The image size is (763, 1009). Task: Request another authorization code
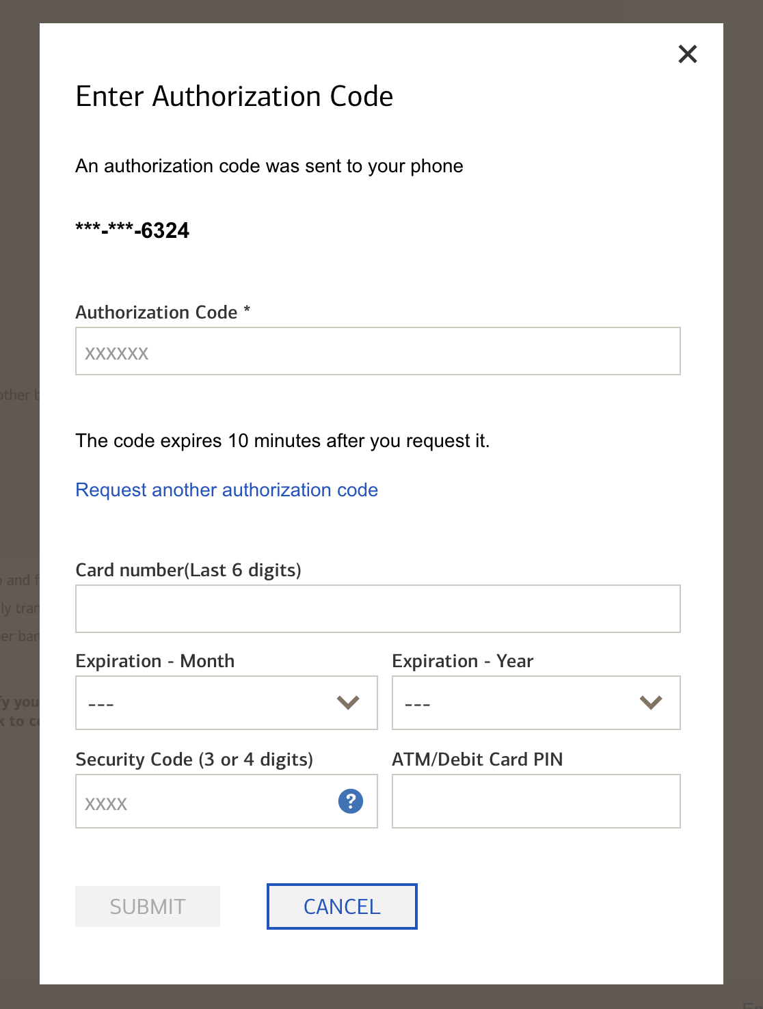(x=226, y=490)
